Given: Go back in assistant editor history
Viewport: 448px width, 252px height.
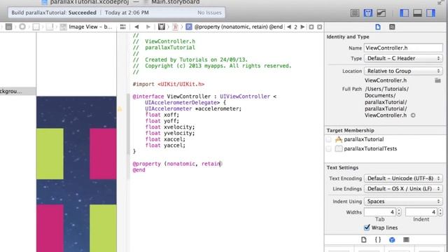Looking at the screenshot, I should (x=136, y=27).
